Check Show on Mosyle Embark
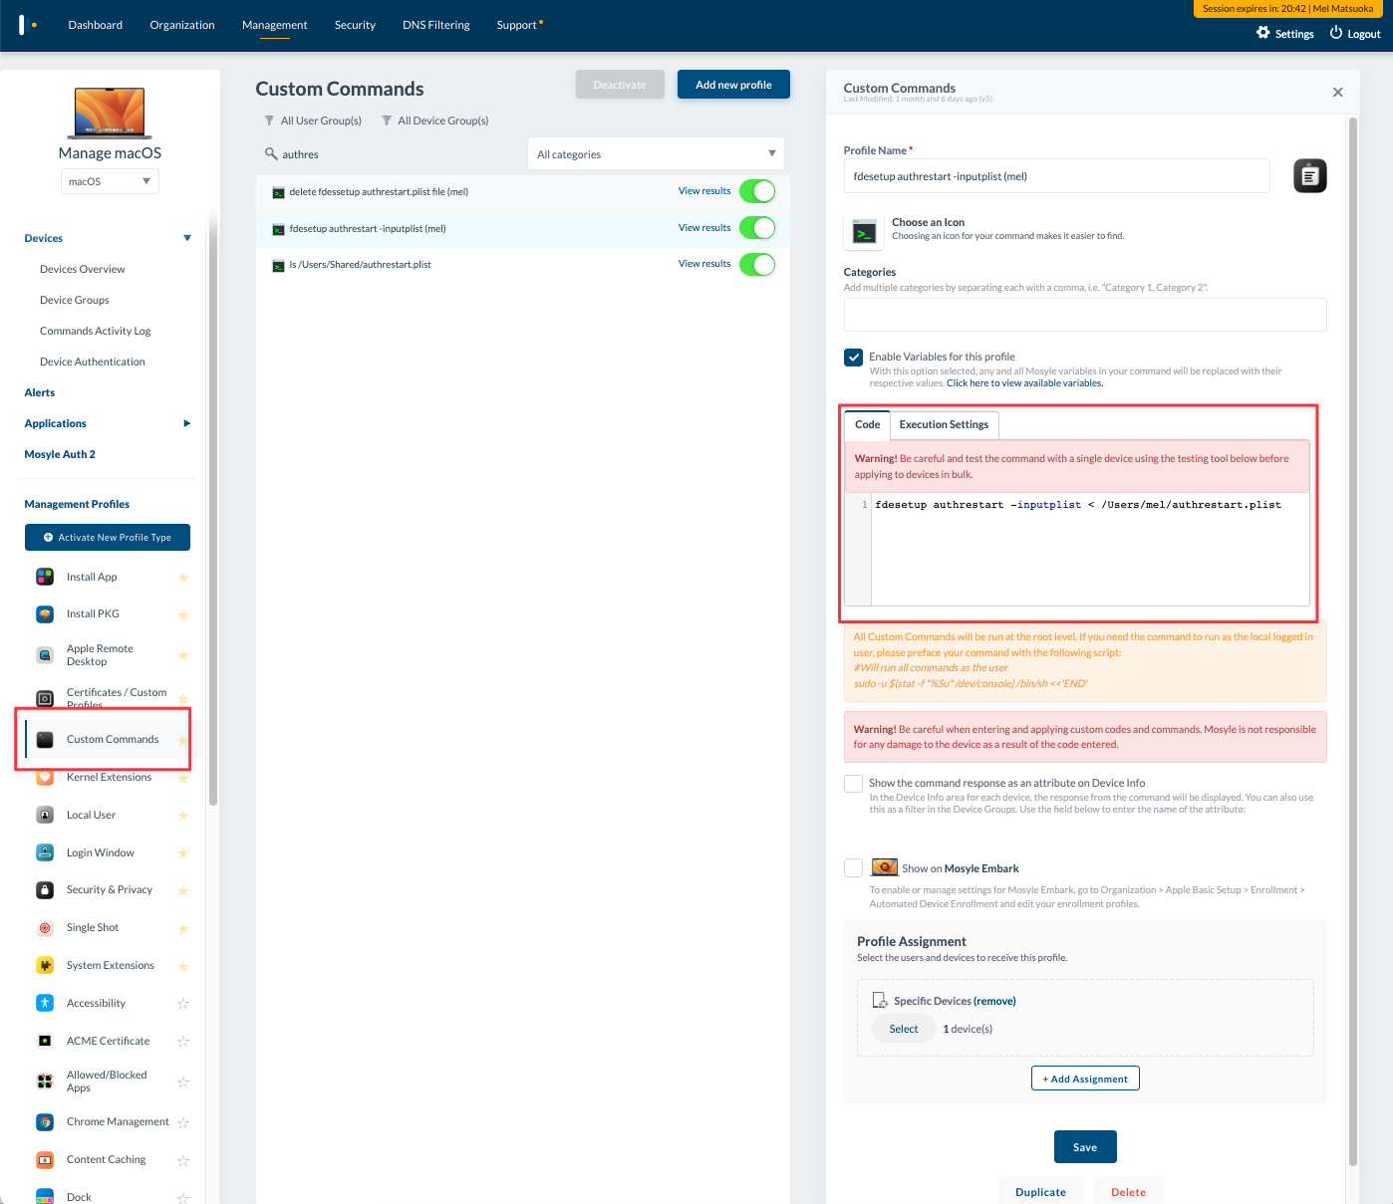The height and width of the screenshot is (1204, 1393). (x=853, y=868)
